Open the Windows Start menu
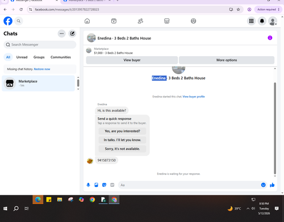This screenshot has width=284, height=222. click(5, 208)
